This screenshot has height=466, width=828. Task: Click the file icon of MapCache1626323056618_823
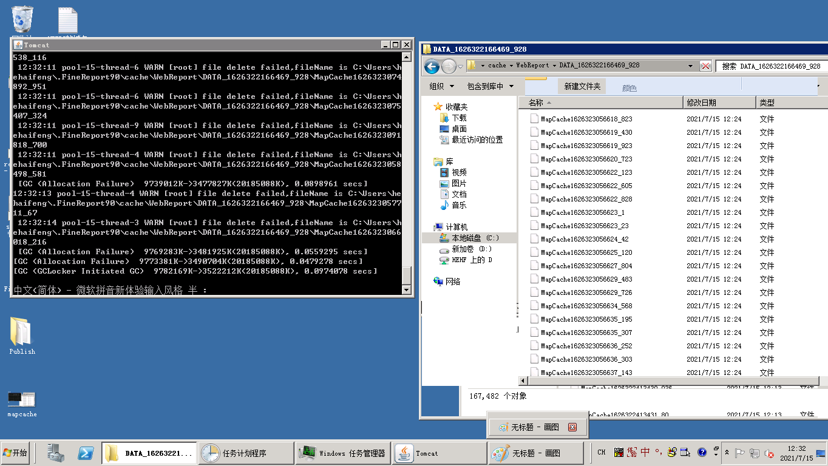click(x=534, y=119)
